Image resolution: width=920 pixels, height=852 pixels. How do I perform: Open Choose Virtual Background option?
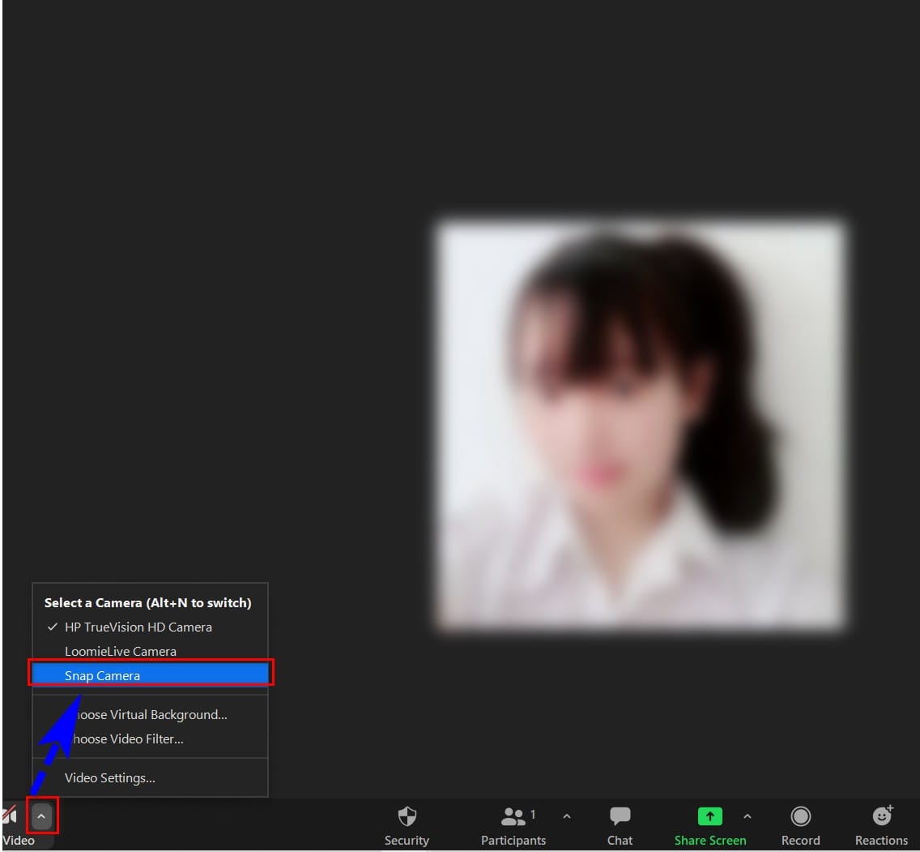tap(150, 715)
